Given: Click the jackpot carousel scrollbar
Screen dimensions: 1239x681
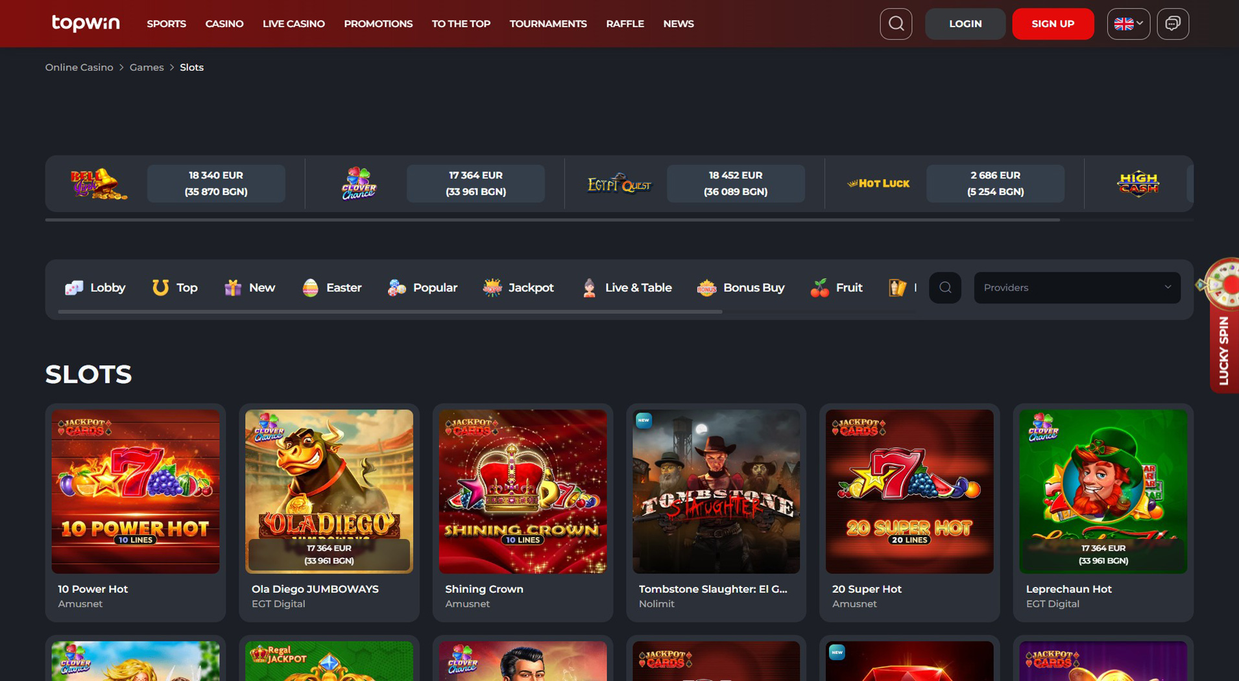Looking at the screenshot, I should [553, 220].
